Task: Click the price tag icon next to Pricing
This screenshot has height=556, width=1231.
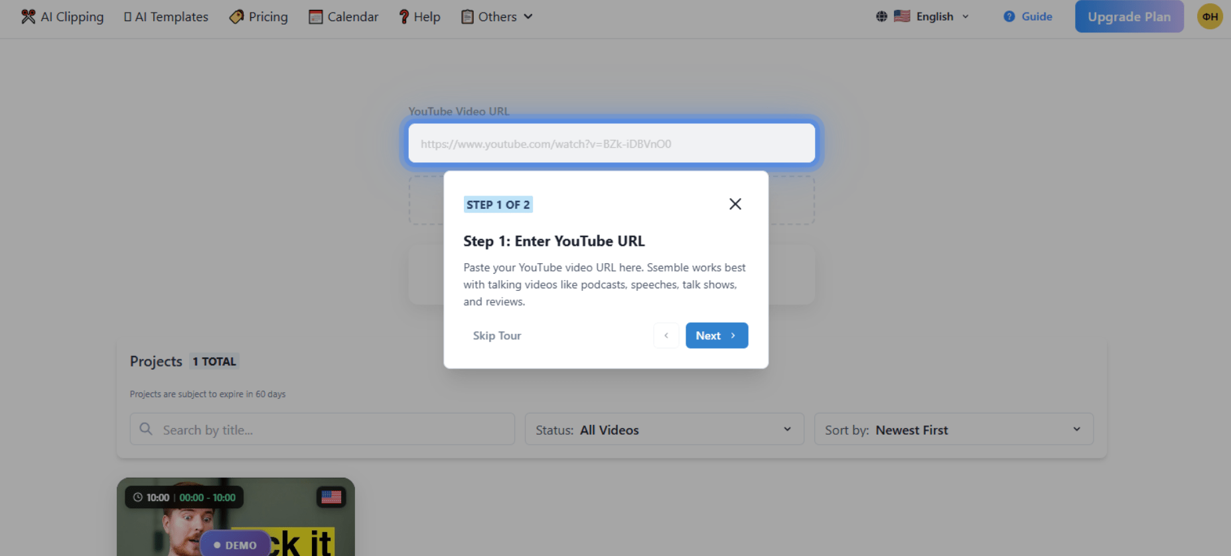Action: [x=236, y=17]
